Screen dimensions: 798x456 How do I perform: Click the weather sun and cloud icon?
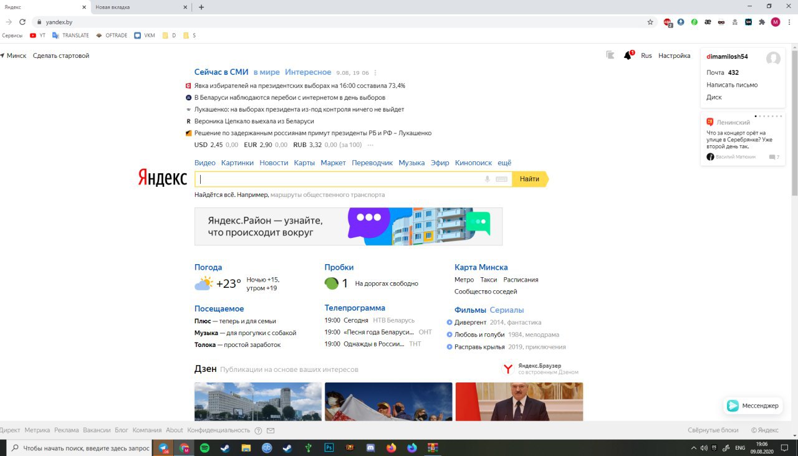click(x=204, y=283)
